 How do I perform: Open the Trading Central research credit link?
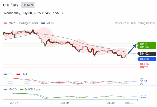point(135,23)
